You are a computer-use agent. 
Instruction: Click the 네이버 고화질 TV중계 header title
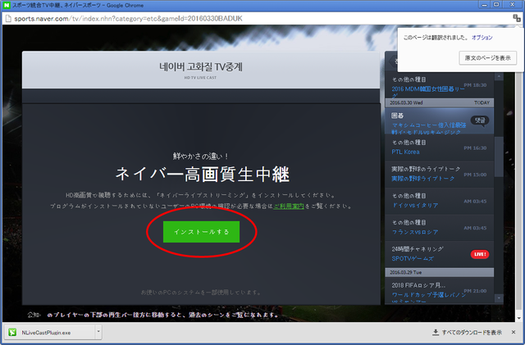click(x=201, y=67)
